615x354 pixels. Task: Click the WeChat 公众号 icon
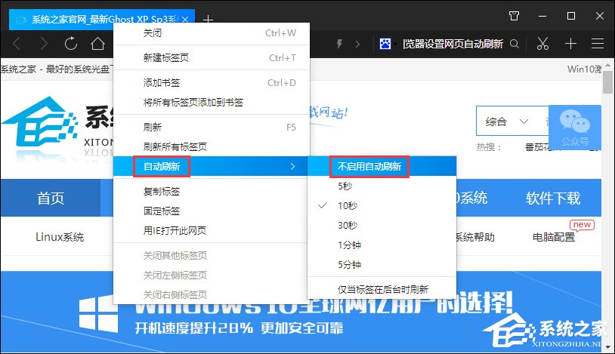coord(575,128)
